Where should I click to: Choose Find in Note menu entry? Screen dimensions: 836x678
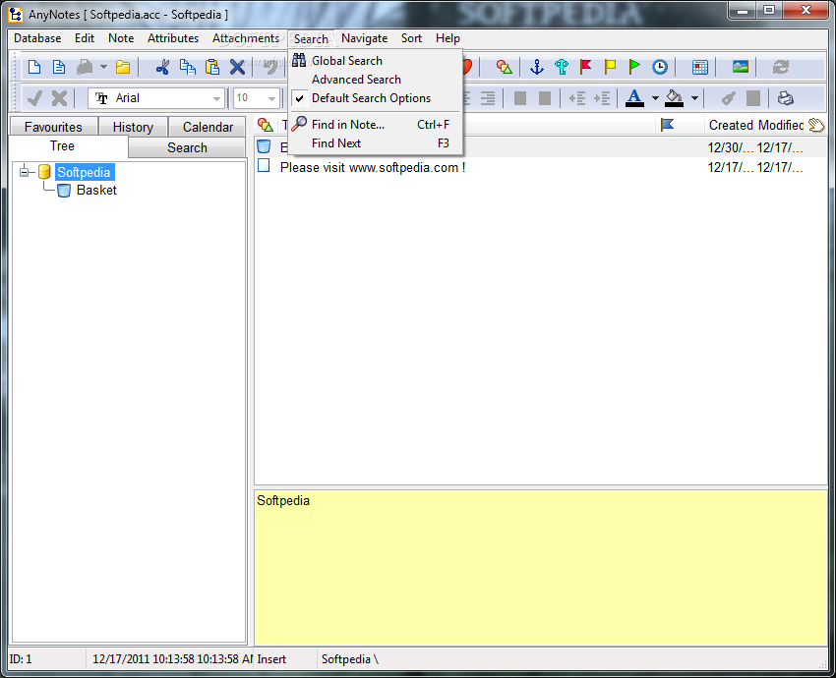pyautogui.click(x=375, y=125)
